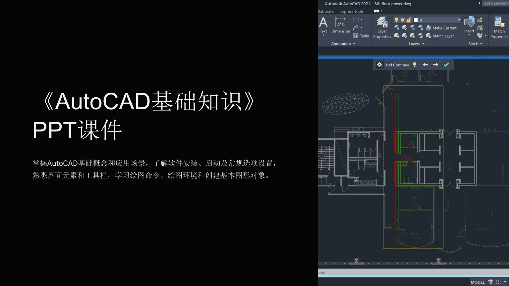Toggle snap mode in status bar
Viewport: 509px width, 286px height.
click(498, 282)
